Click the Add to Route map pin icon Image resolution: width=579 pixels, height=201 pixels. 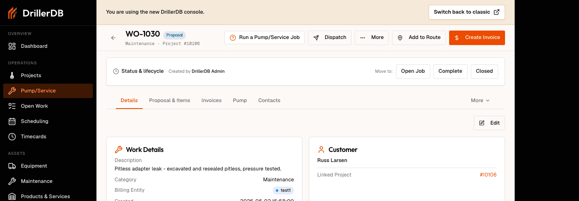400,38
